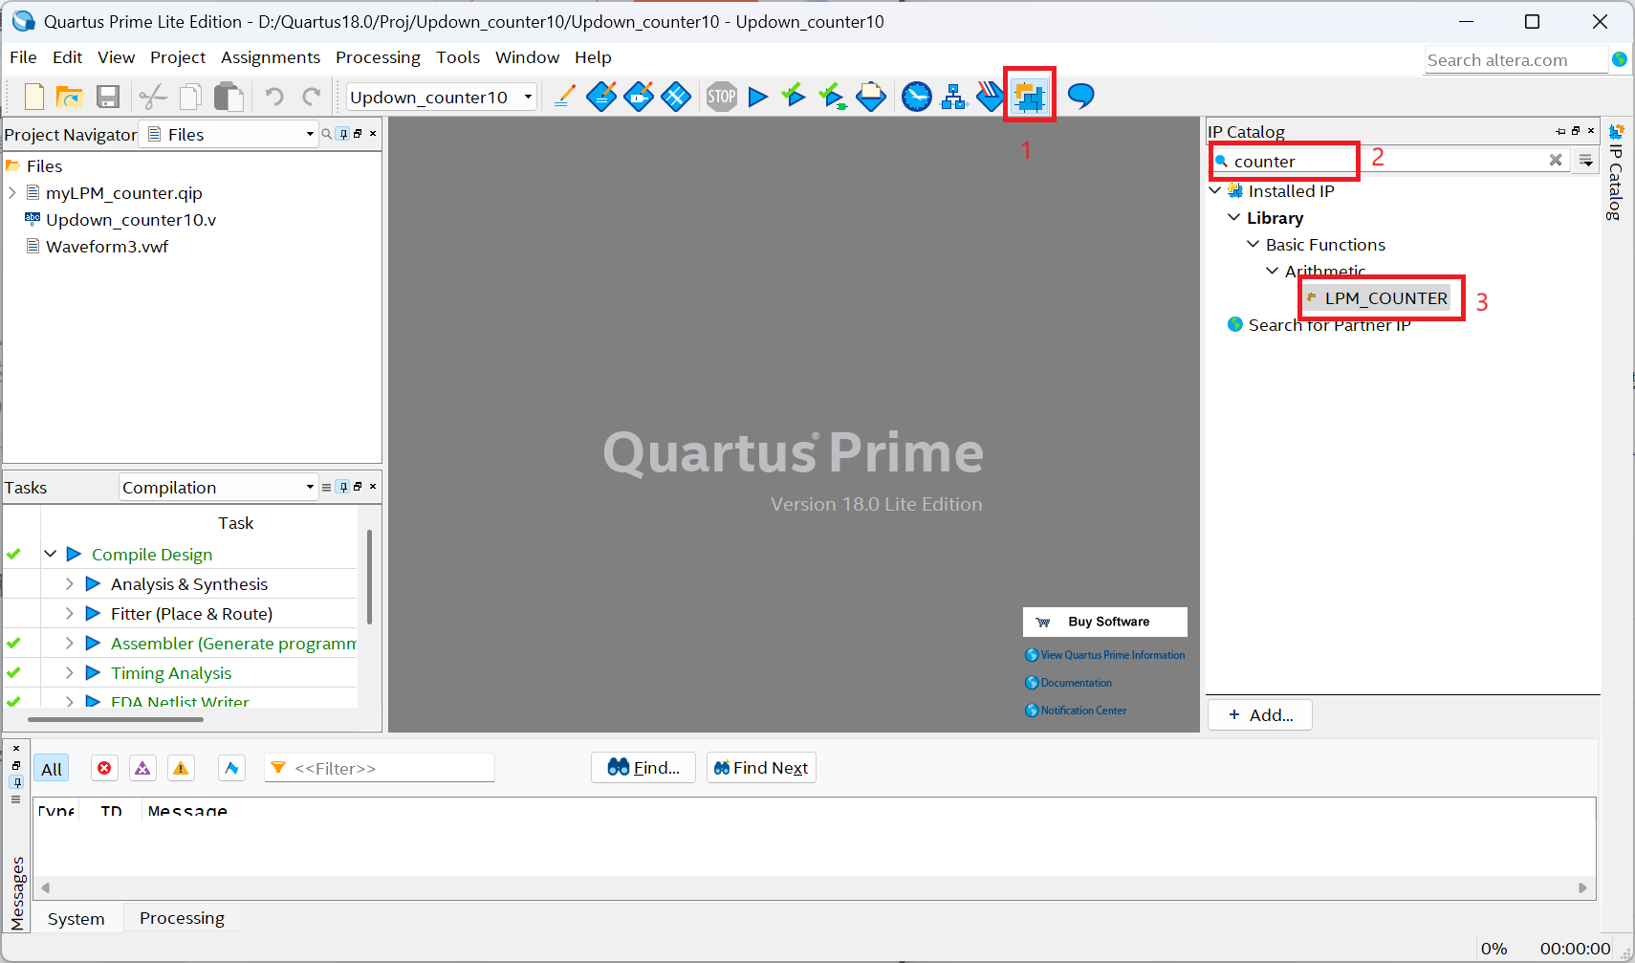Open the Programmer icon
The height and width of the screenshot is (963, 1635).
pos(991,97)
